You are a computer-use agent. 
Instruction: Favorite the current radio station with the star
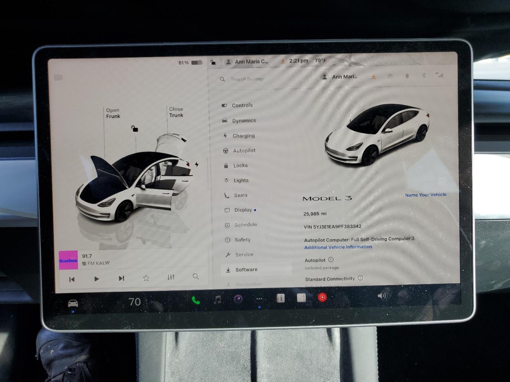tap(146, 277)
